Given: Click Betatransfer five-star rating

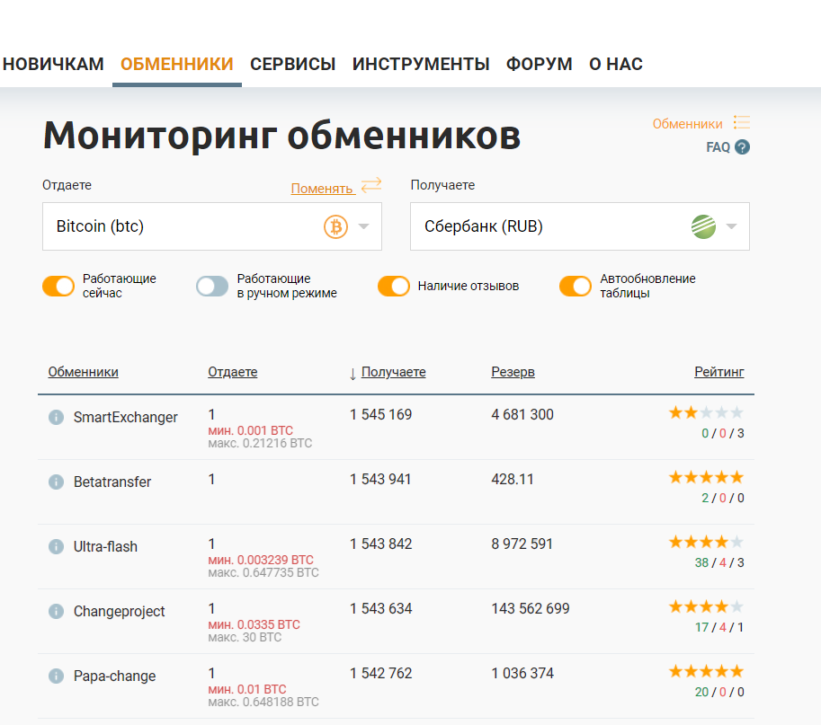Looking at the screenshot, I should [706, 477].
